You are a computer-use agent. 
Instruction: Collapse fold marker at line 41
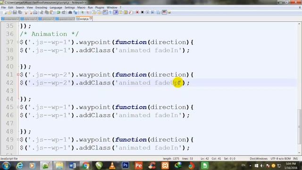(18, 75)
